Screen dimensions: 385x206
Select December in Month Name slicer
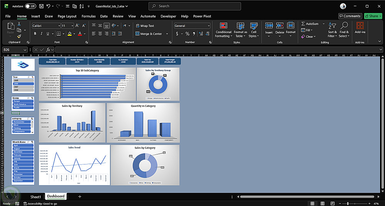pyautogui.click(x=23, y=152)
